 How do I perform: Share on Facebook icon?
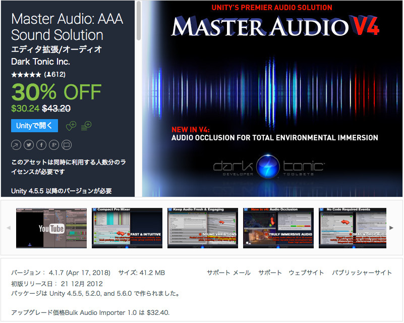(41, 145)
